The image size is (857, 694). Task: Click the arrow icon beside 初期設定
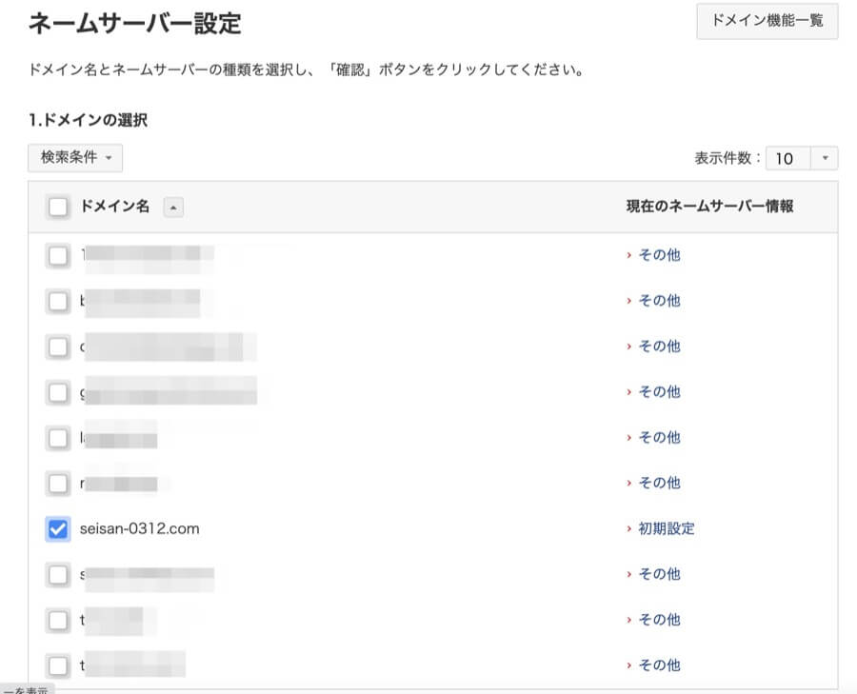629,528
